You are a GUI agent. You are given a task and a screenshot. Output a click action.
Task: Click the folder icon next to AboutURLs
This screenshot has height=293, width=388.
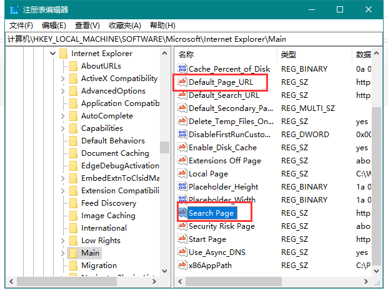73,66
